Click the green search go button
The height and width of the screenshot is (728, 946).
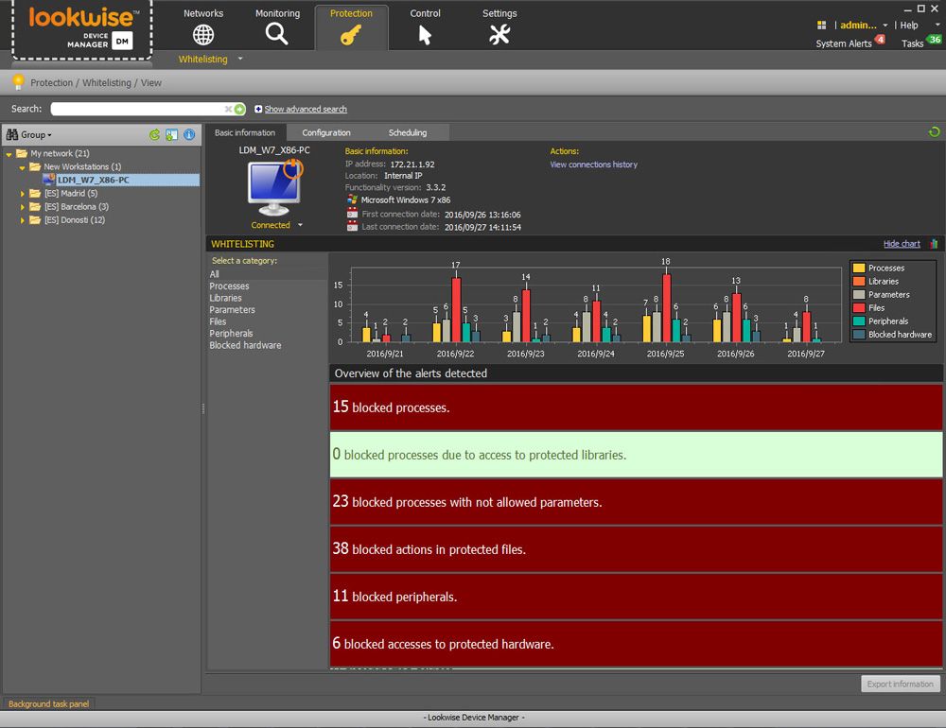coord(240,110)
